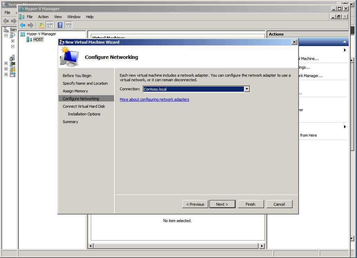The image size is (357, 258).
Task: Open the View menu in Hyper-V Manager
Action: (x=58, y=17)
